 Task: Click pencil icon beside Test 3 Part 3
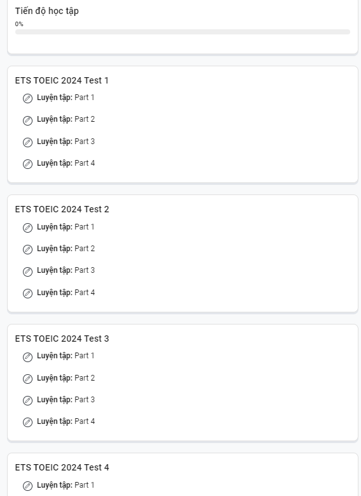[x=27, y=400]
